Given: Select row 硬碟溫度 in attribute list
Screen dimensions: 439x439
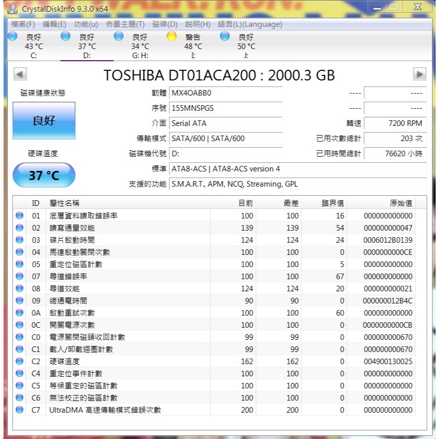Looking at the screenshot, I should 214,361.
